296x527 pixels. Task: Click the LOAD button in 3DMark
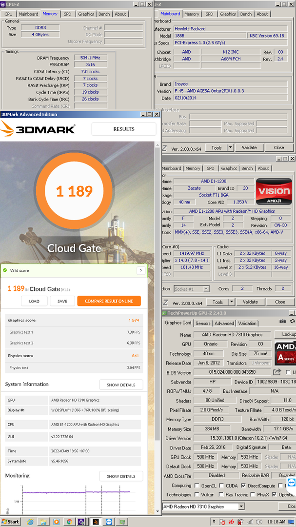[x=34, y=301]
